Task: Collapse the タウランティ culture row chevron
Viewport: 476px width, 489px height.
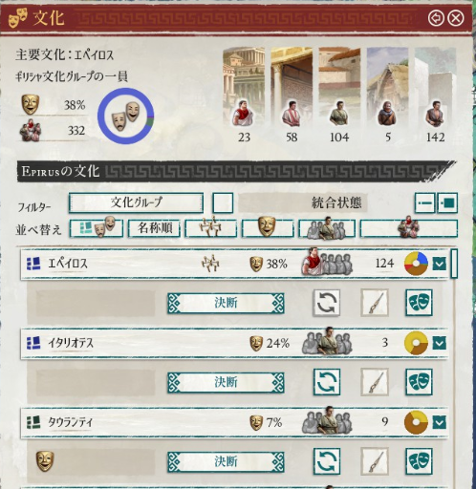Action: click(x=439, y=422)
